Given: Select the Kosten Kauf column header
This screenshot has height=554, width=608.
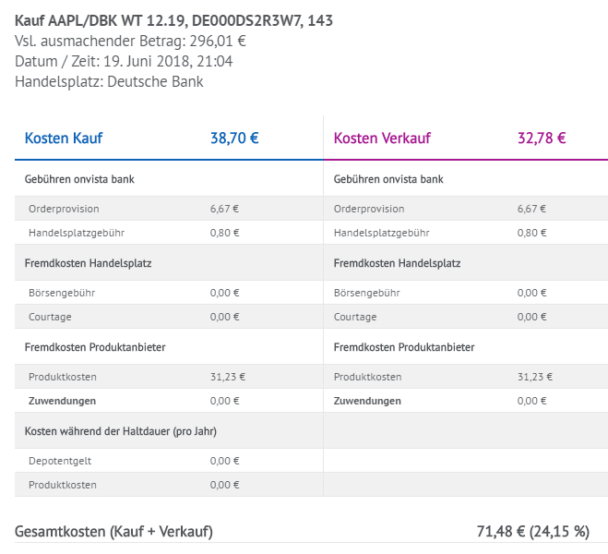Looking at the screenshot, I should tap(64, 138).
